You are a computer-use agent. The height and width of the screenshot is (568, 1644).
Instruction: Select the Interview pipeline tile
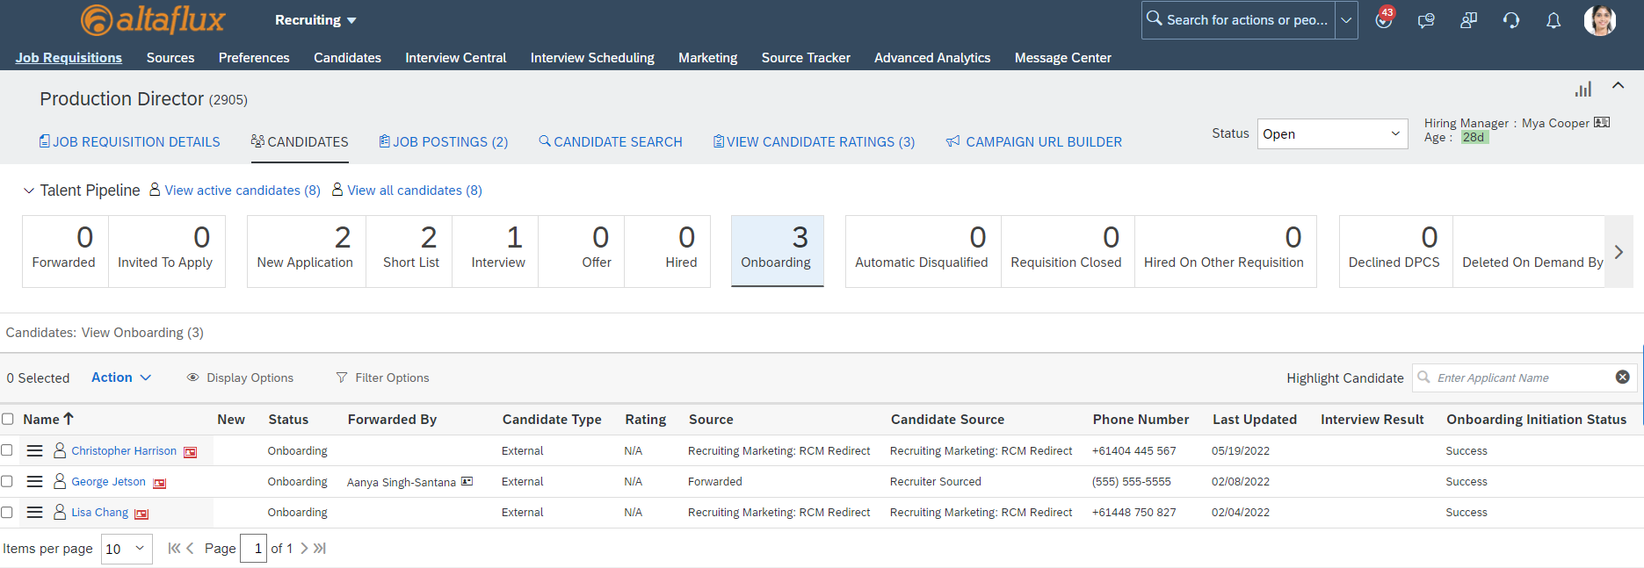(x=496, y=251)
